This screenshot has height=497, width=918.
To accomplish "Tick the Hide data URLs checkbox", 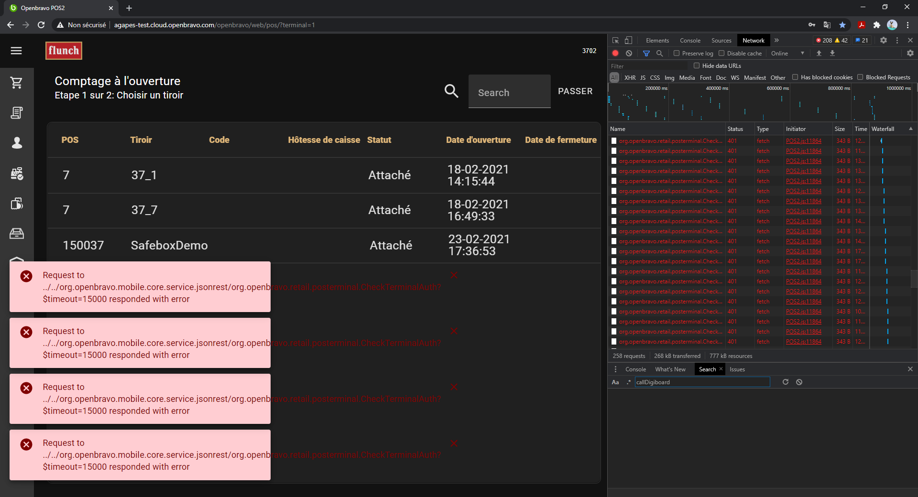I will click(697, 66).
